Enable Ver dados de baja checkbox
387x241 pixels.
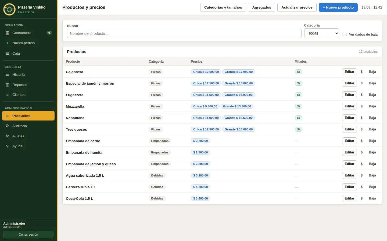345,35
